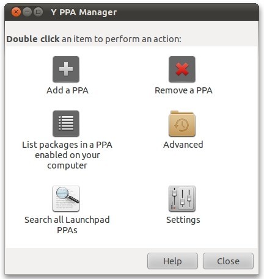Click the 'Add a PPA' text label
Image resolution: width=264 pixels, height=279 pixels.
click(x=67, y=90)
